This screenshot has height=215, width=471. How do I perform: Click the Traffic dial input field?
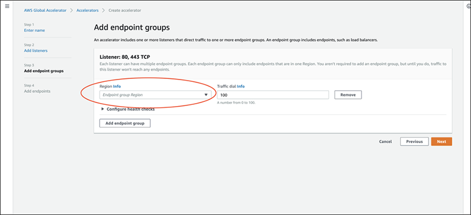click(273, 95)
